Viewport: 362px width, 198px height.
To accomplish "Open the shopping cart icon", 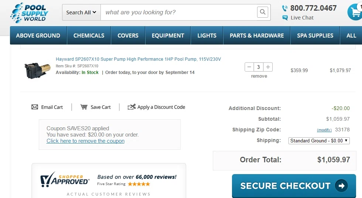I will point(355,12).
